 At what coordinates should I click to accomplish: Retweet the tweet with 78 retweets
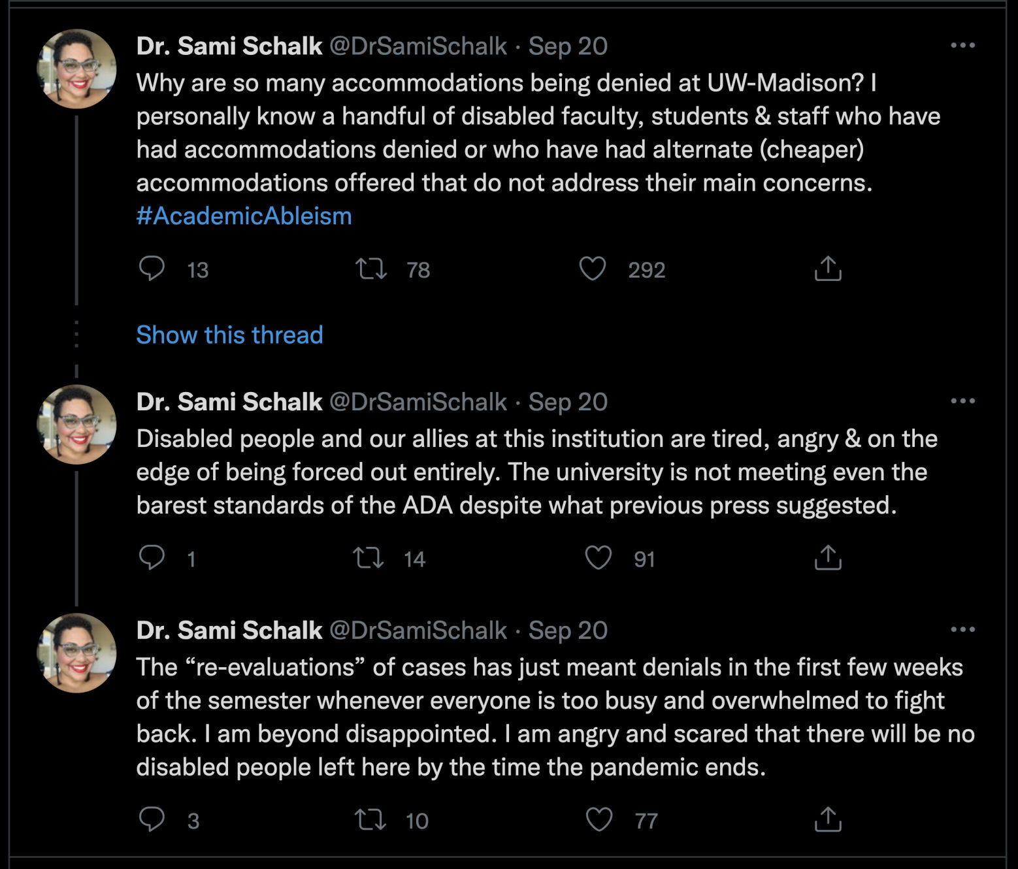pos(370,269)
